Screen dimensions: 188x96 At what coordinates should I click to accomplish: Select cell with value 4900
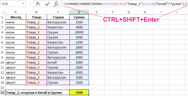79,27
